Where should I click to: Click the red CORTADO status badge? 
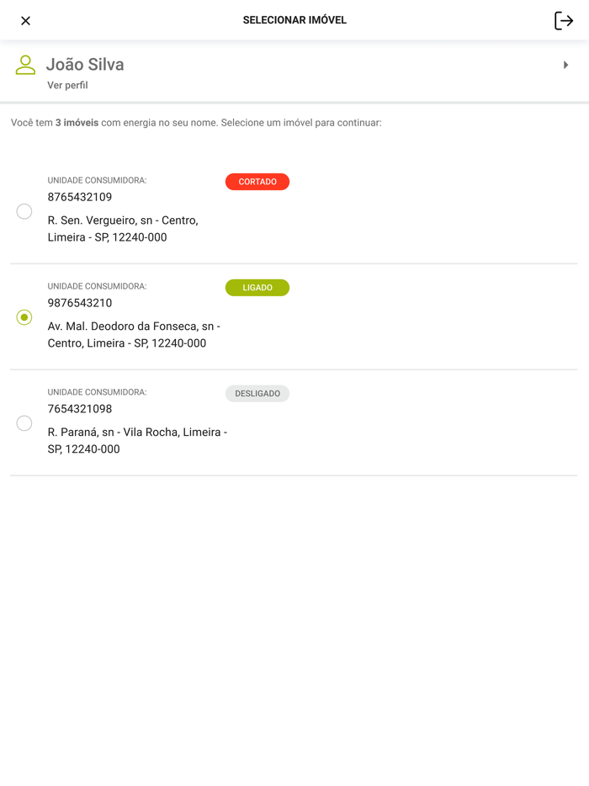pos(257,182)
